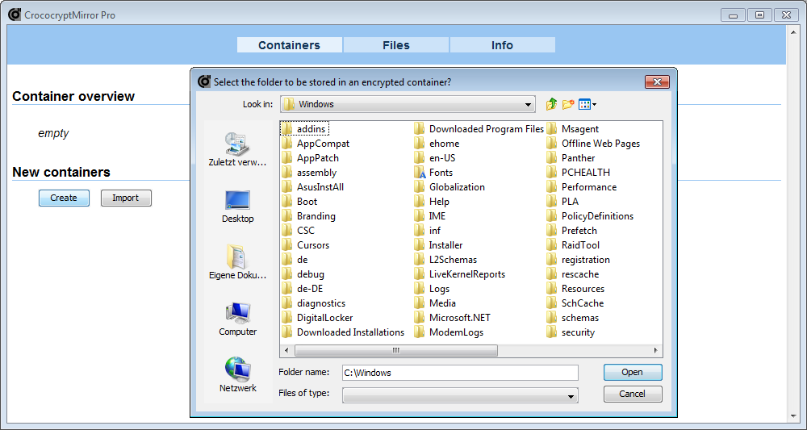The width and height of the screenshot is (807, 430).
Task: Click folder icon beside Cursors
Action: pyautogui.click(x=288, y=244)
